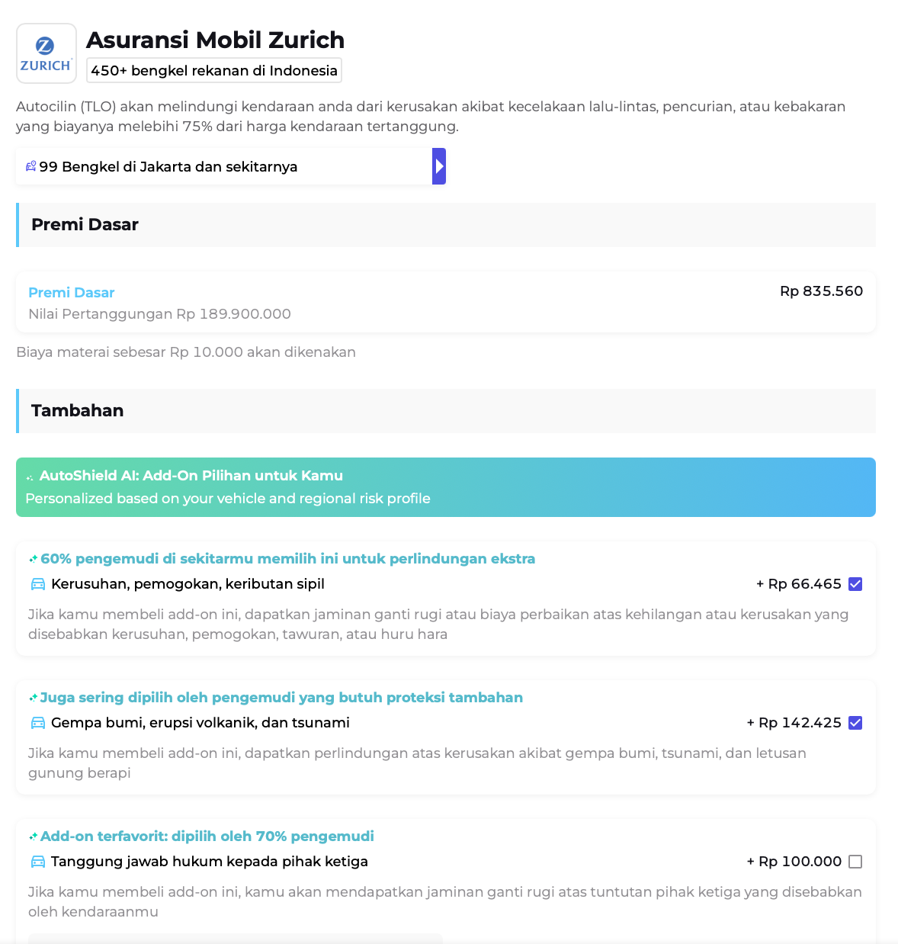Image resolution: width=898 pixels, height=944 pixels.
Task: Click 60% pengemudi di sekitarmu recommendation text
Action: pyautogui.click(x=288, y=559)
